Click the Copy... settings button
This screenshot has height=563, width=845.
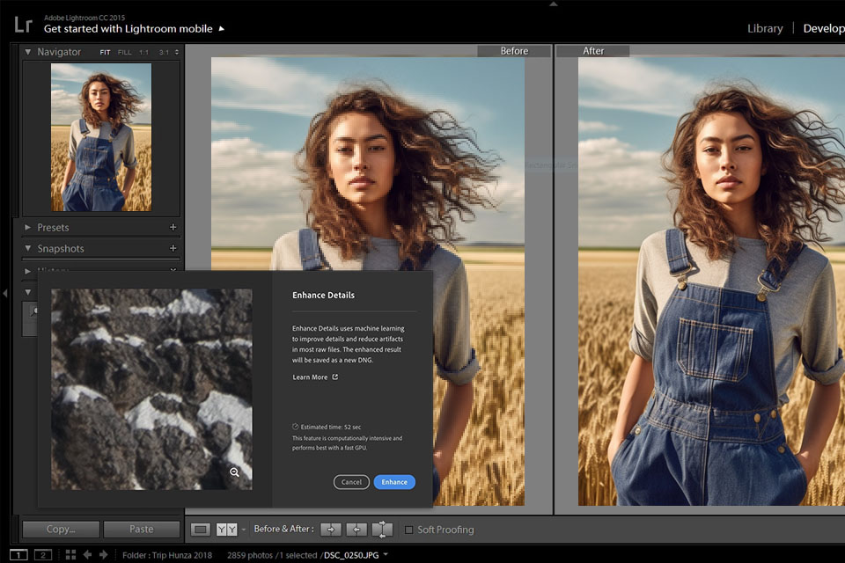61,529
